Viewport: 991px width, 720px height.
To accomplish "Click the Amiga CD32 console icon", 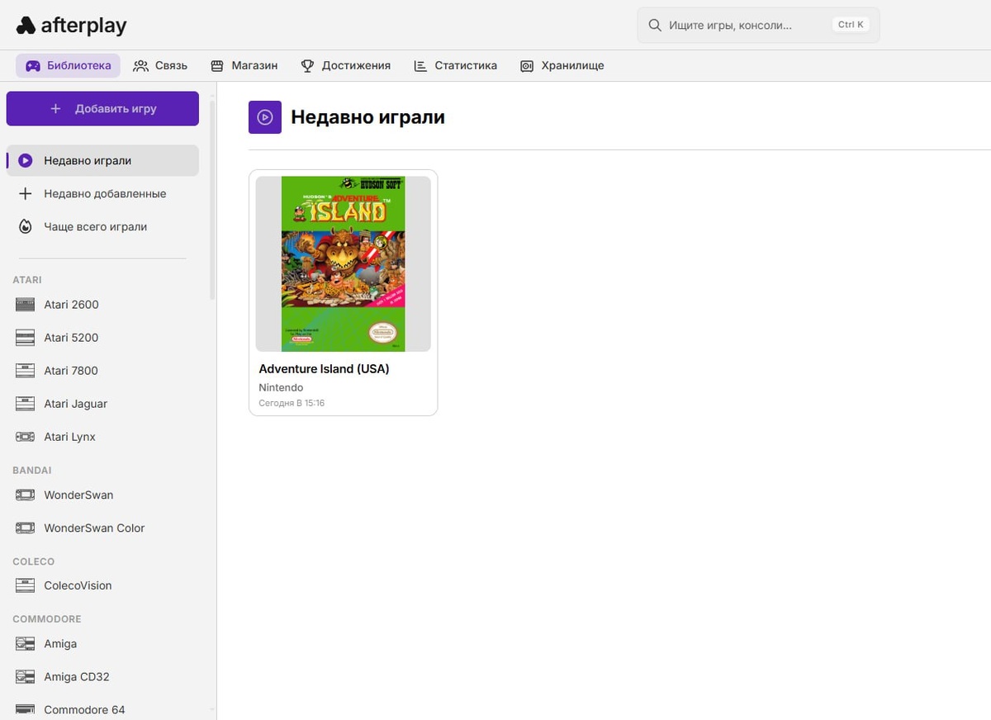I will (x=26, y=677).
